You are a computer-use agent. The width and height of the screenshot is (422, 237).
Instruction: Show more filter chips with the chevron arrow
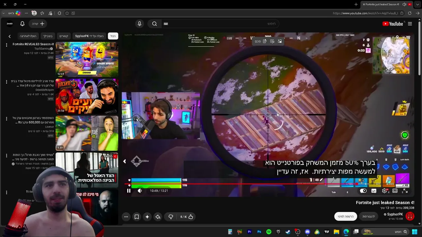pyautogui.click(x=10, y=36)
